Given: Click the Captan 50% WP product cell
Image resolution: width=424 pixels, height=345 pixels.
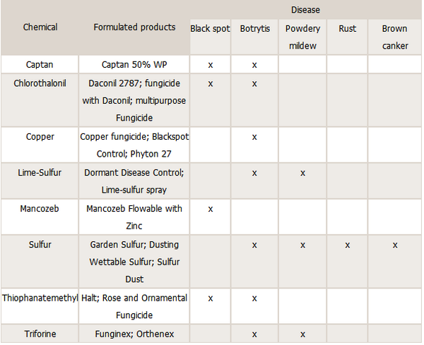Looking at the screenshot, I should pos(134,64).
